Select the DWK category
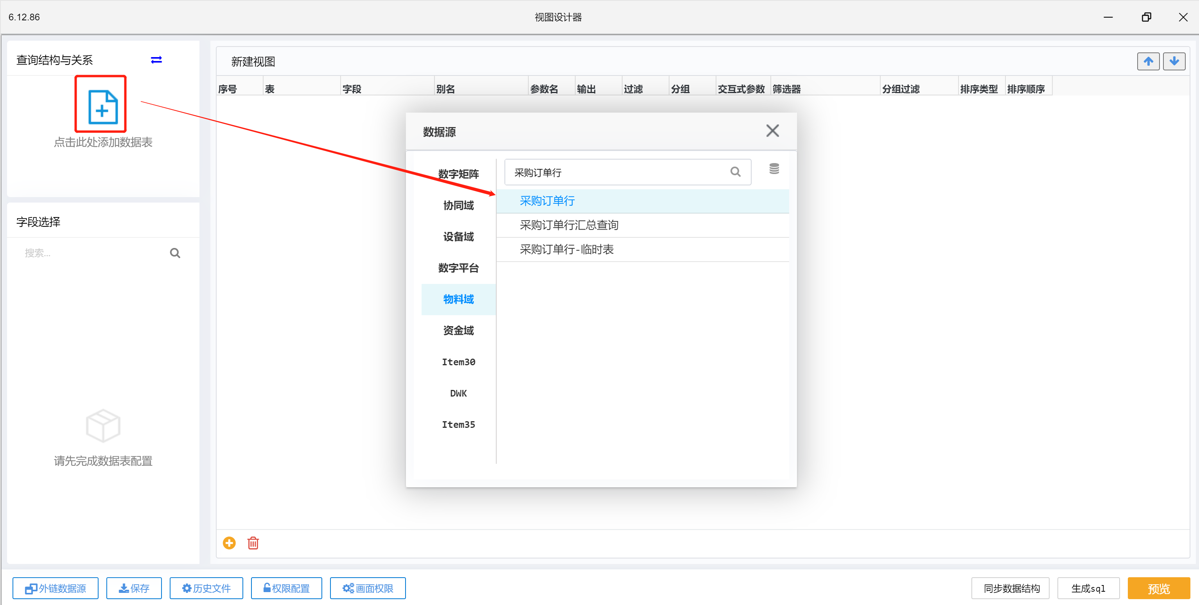Image resolution: width=1199 pixels, height=605 pixels. click(458, 393)
